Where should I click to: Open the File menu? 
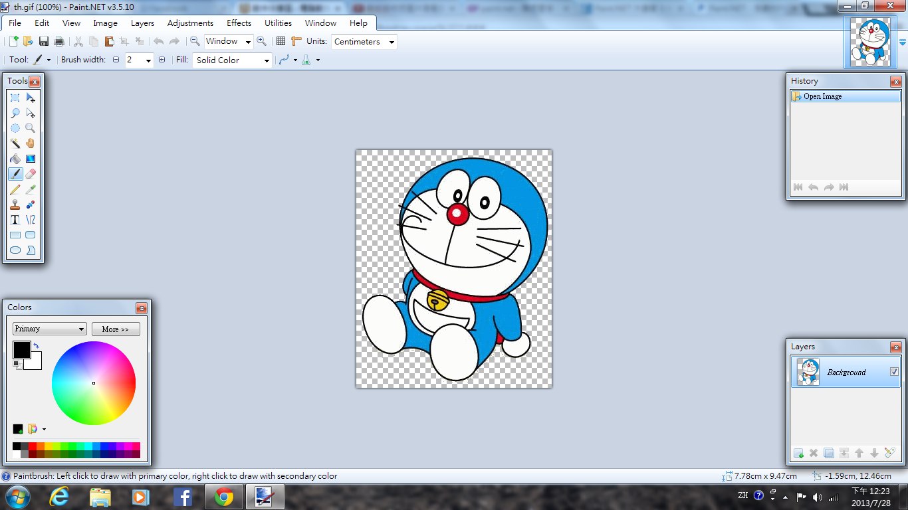pos(15,23)
